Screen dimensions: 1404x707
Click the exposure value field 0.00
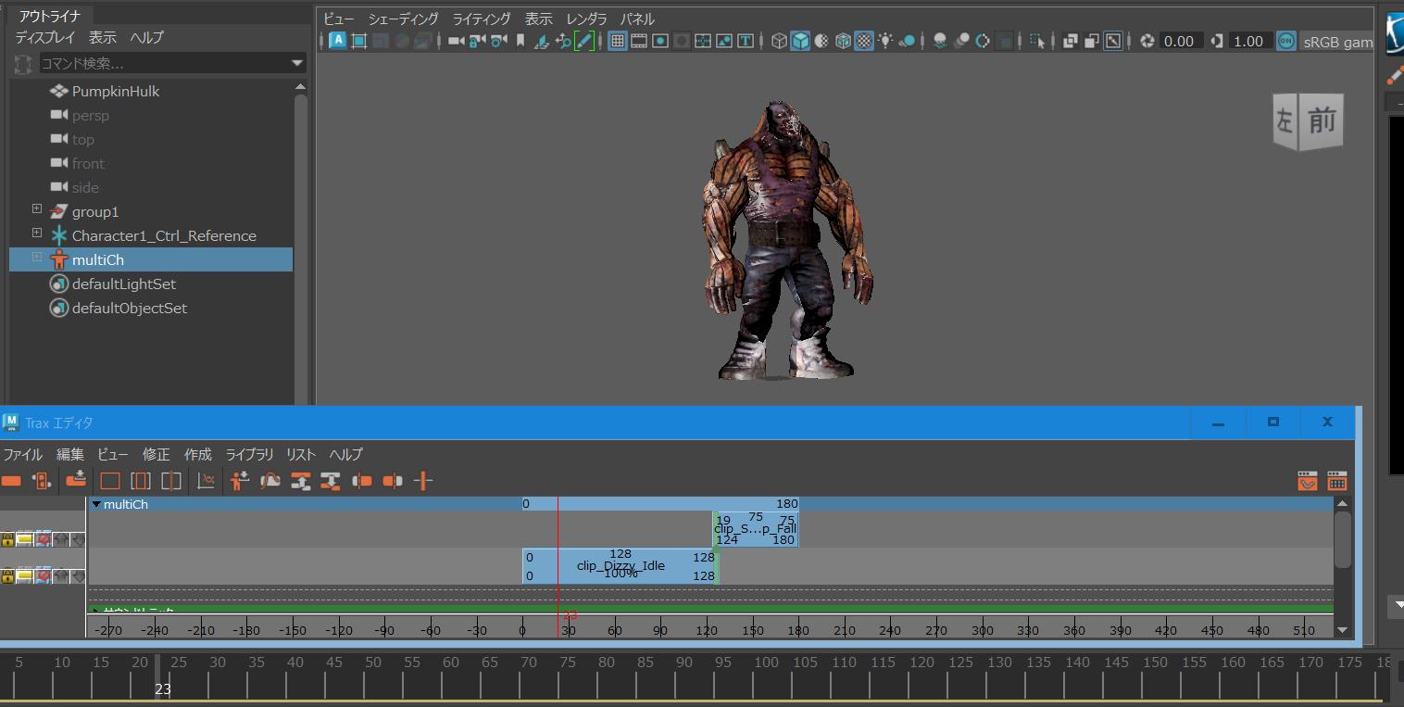click(1180, 41)
